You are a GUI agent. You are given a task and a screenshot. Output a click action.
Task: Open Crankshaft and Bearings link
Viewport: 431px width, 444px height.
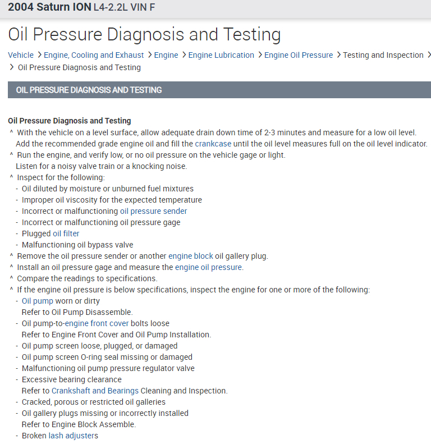(x=95, y=391)
